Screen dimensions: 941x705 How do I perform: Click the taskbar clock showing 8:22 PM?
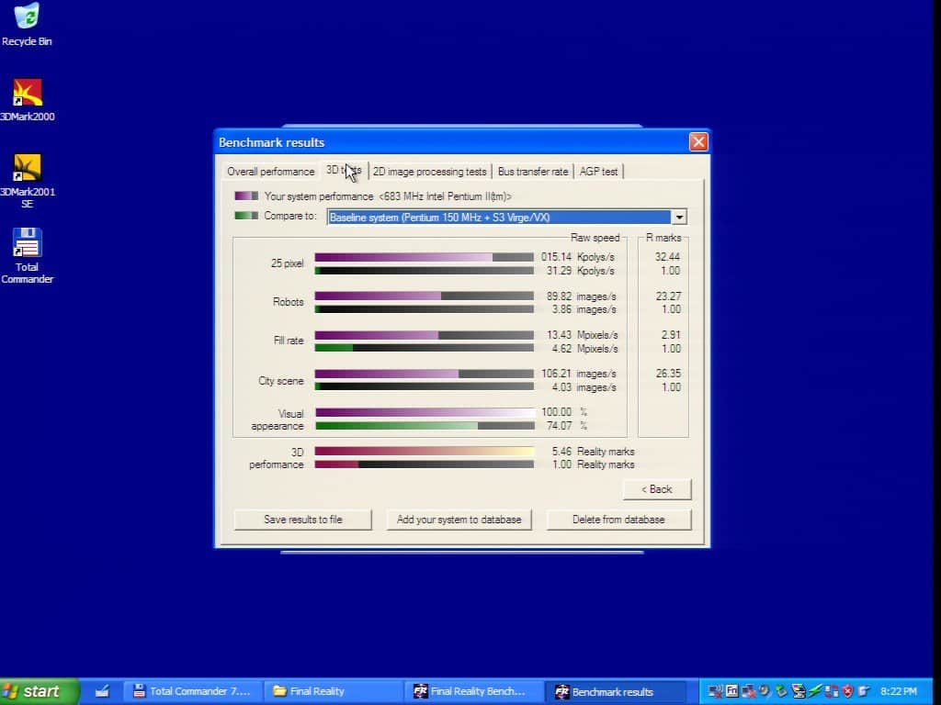899,691
